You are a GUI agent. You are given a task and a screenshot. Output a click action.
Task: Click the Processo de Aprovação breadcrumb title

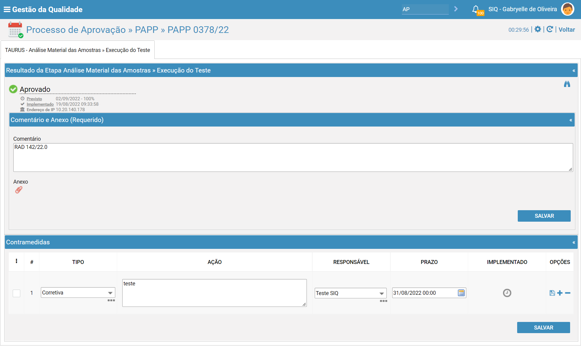pyautogui.click(x=76, y=30)
